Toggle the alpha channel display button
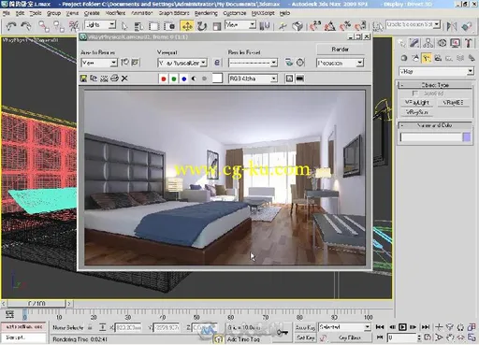Viewport: 479px width, 345px height. click(194, 79)
